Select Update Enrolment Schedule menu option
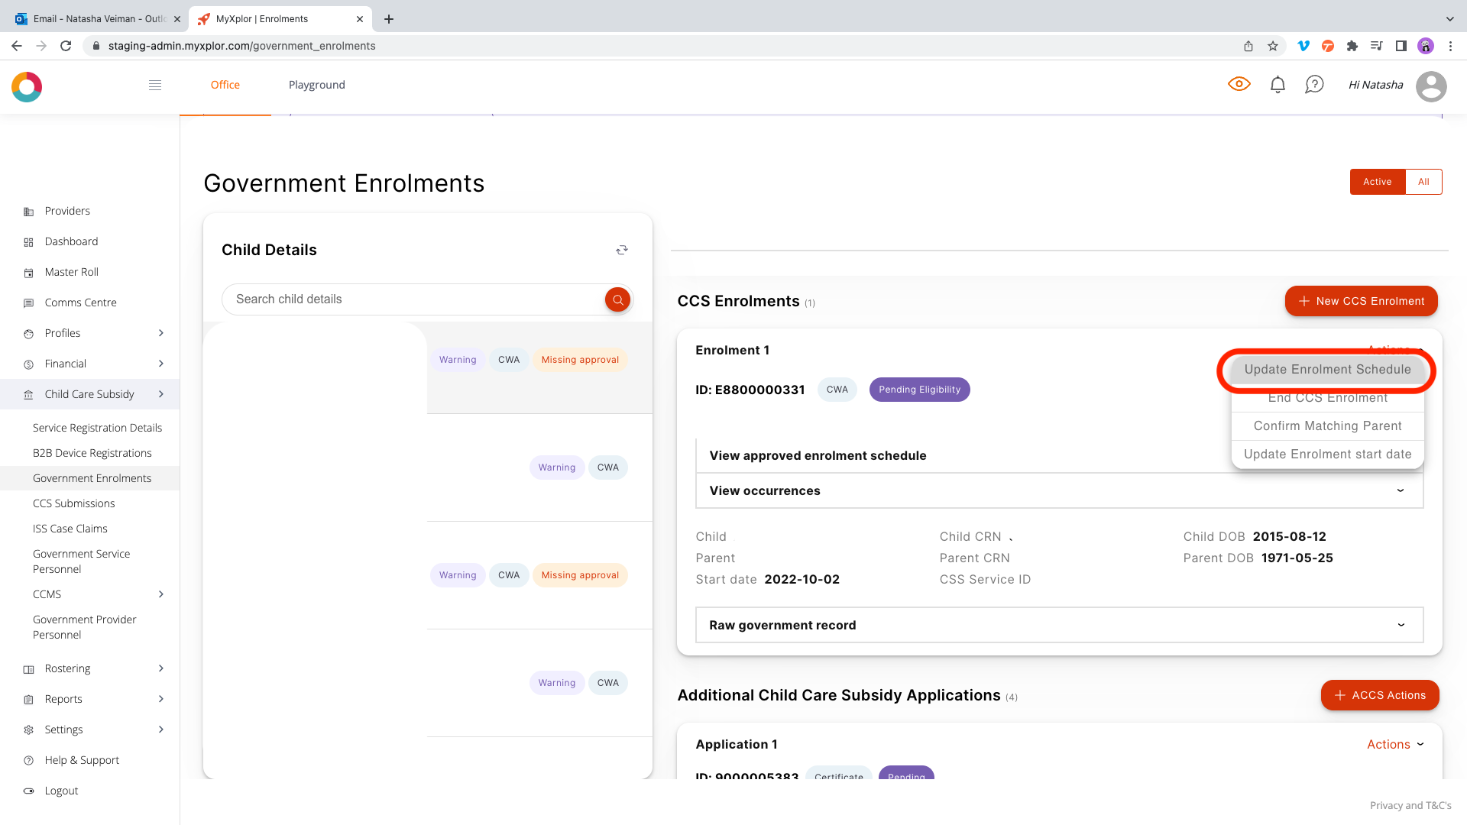Screen dimensions: 1467x825 point(1327,370)
